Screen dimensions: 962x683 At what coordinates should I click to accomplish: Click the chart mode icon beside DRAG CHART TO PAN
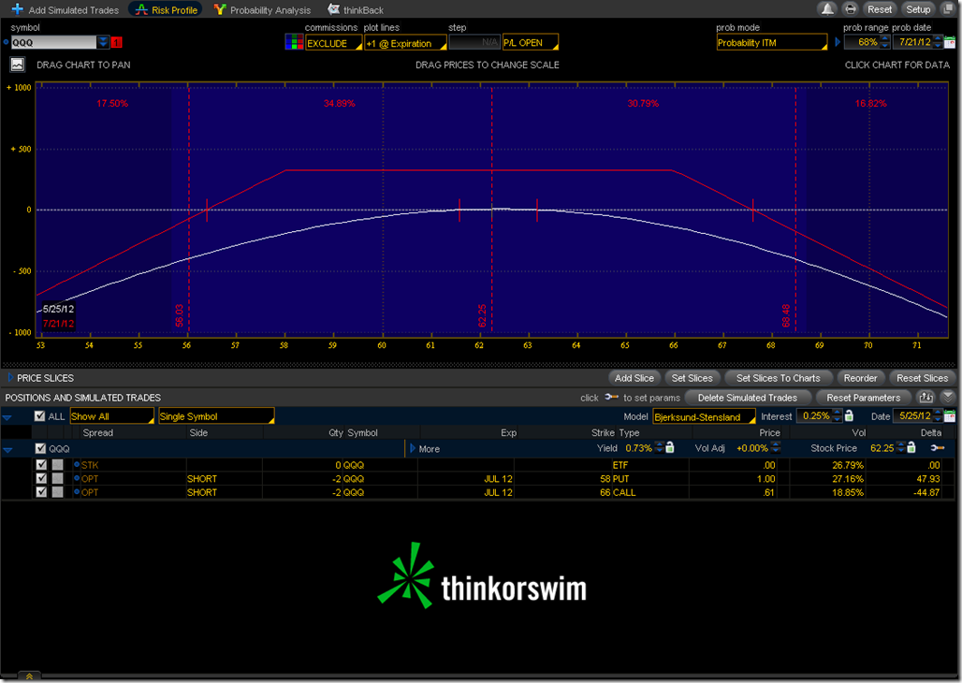click(x=17, y=65)
